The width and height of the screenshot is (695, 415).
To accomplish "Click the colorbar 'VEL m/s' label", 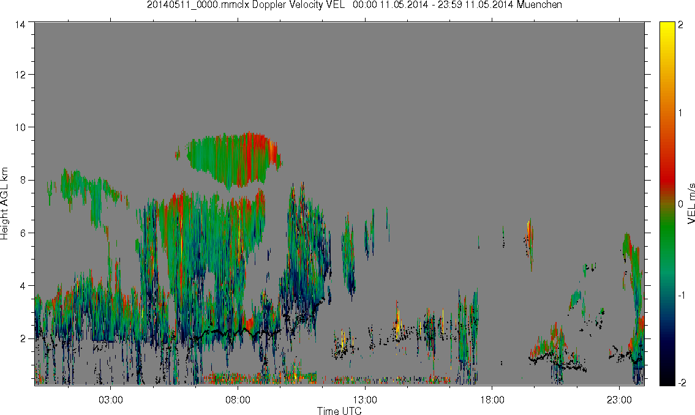I will (691, 203).
